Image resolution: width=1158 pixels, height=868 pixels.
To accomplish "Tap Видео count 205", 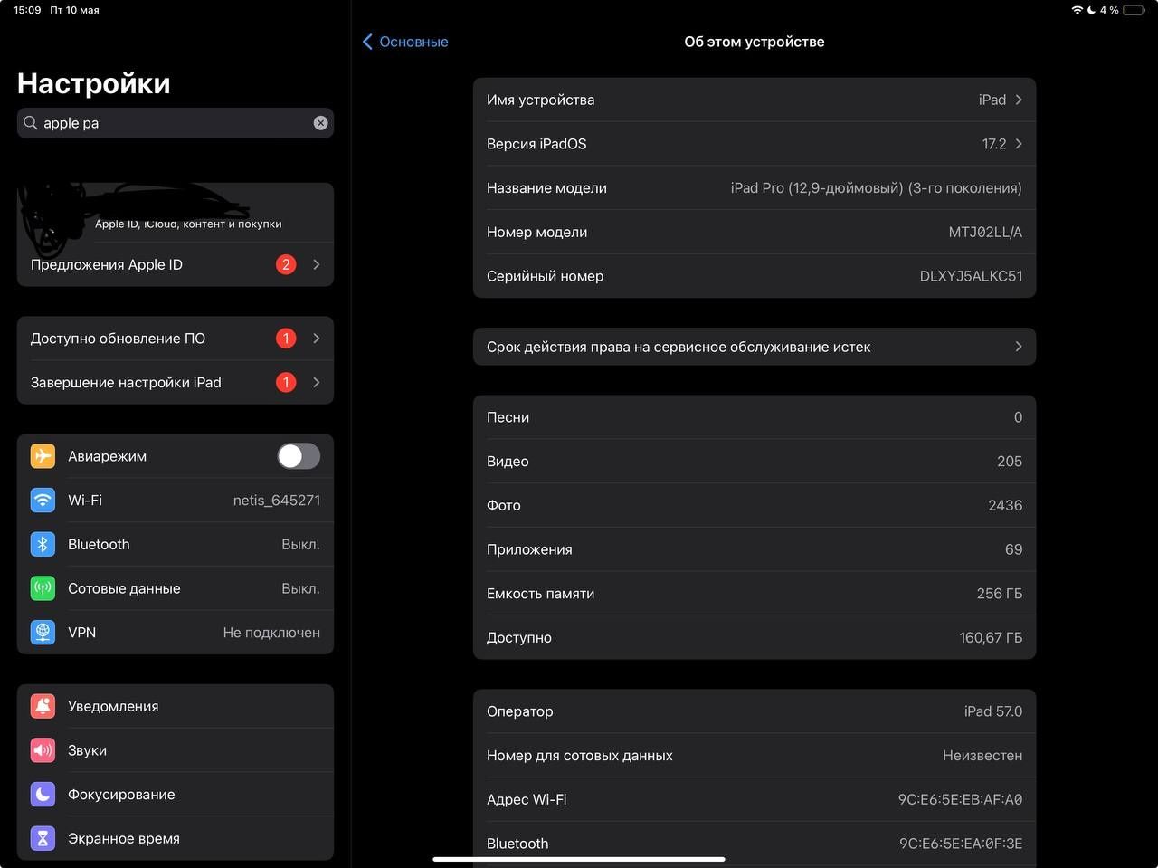I will tap(1010, 462).
